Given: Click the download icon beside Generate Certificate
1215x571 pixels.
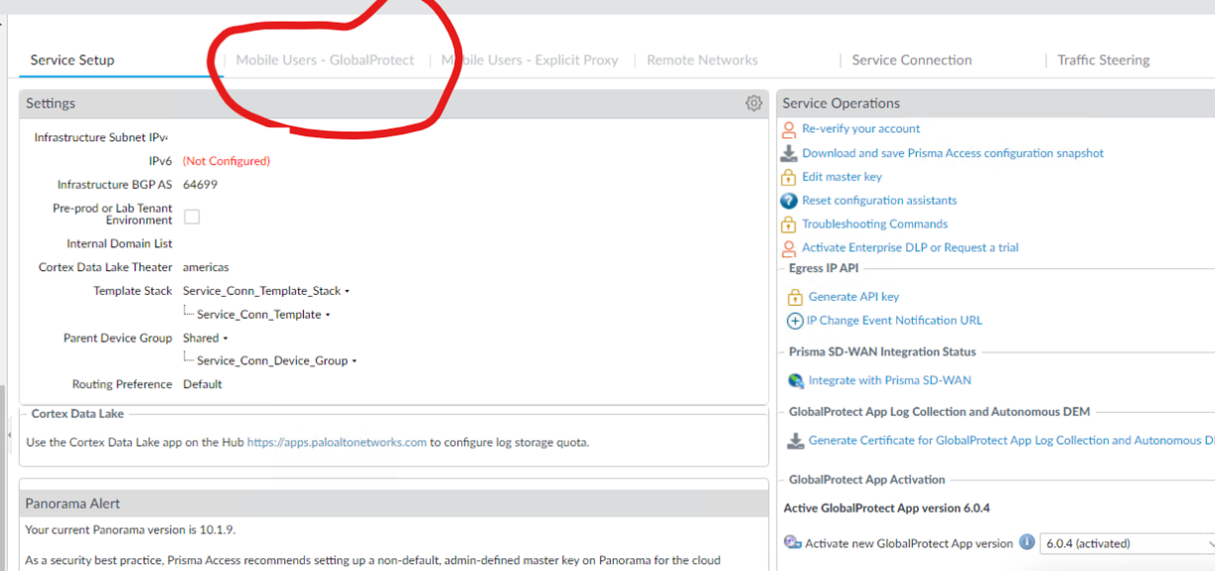Looking at the screenshot, I should click(796, 441).
